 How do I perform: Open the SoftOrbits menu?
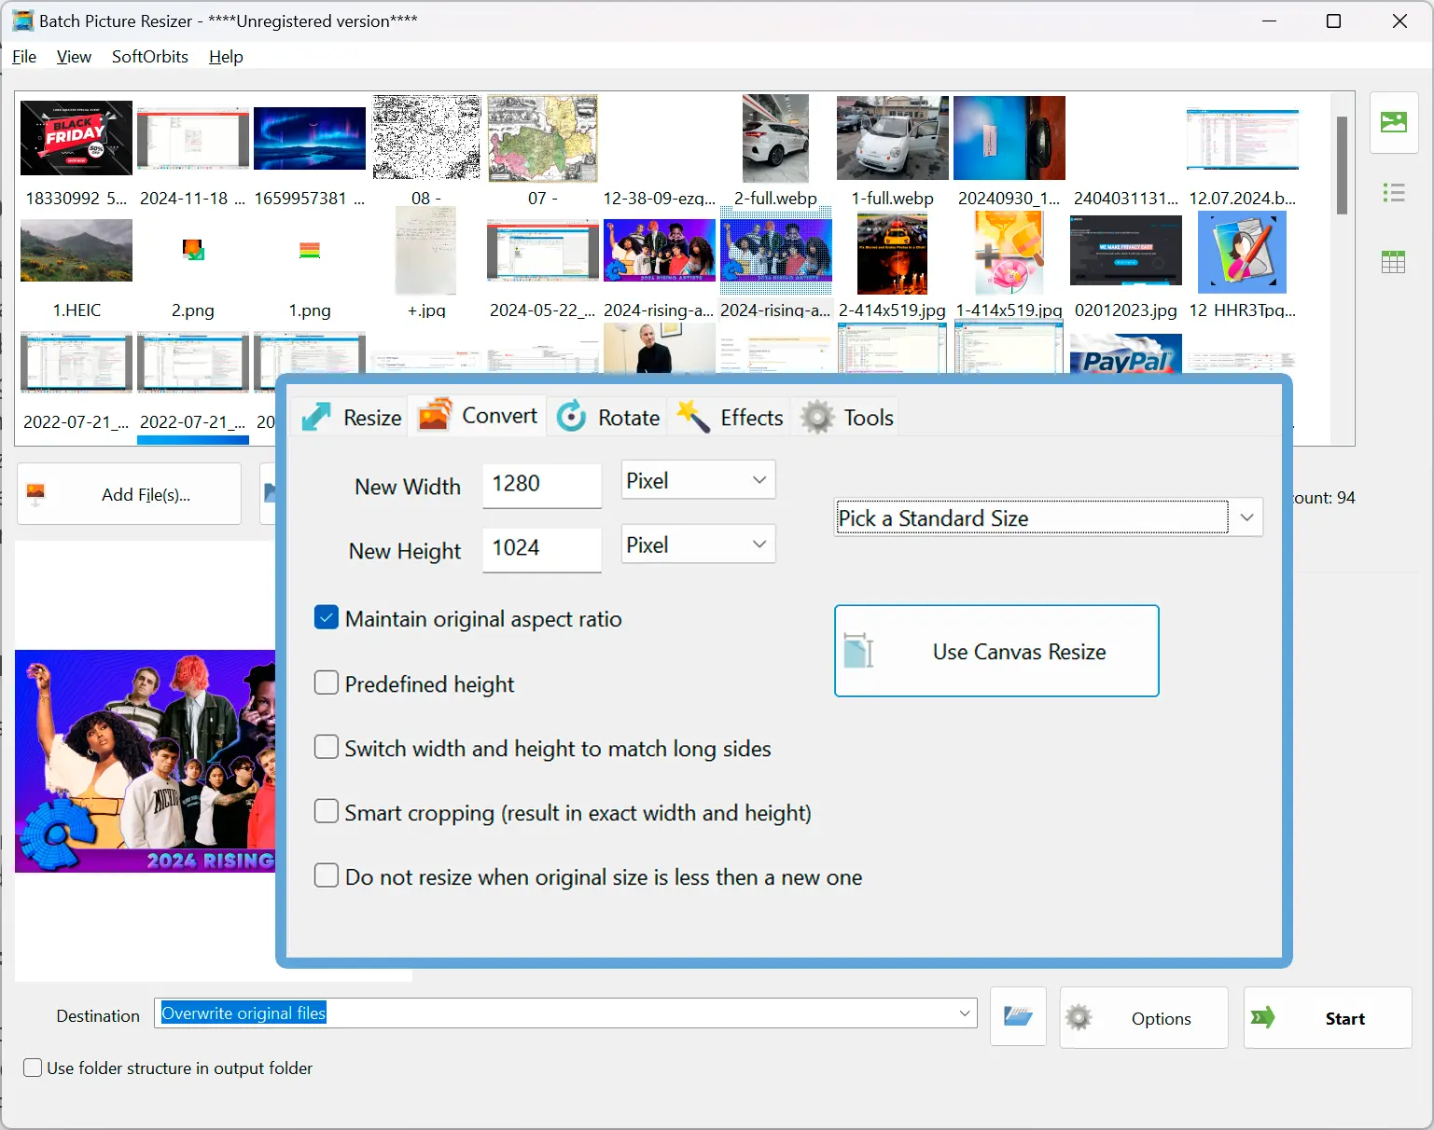pos(150,57)
